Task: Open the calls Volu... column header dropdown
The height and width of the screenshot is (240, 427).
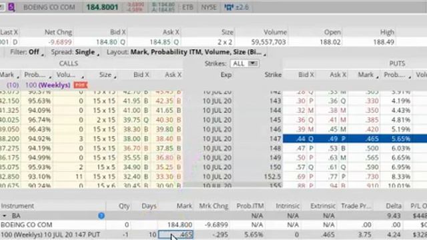Action: [83, 77]
